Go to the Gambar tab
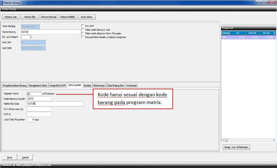Screen dimensions: 277x168 coord(87,85)
